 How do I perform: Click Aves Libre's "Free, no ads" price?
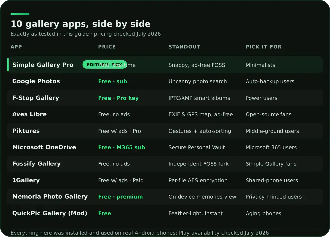pos(114,114)
